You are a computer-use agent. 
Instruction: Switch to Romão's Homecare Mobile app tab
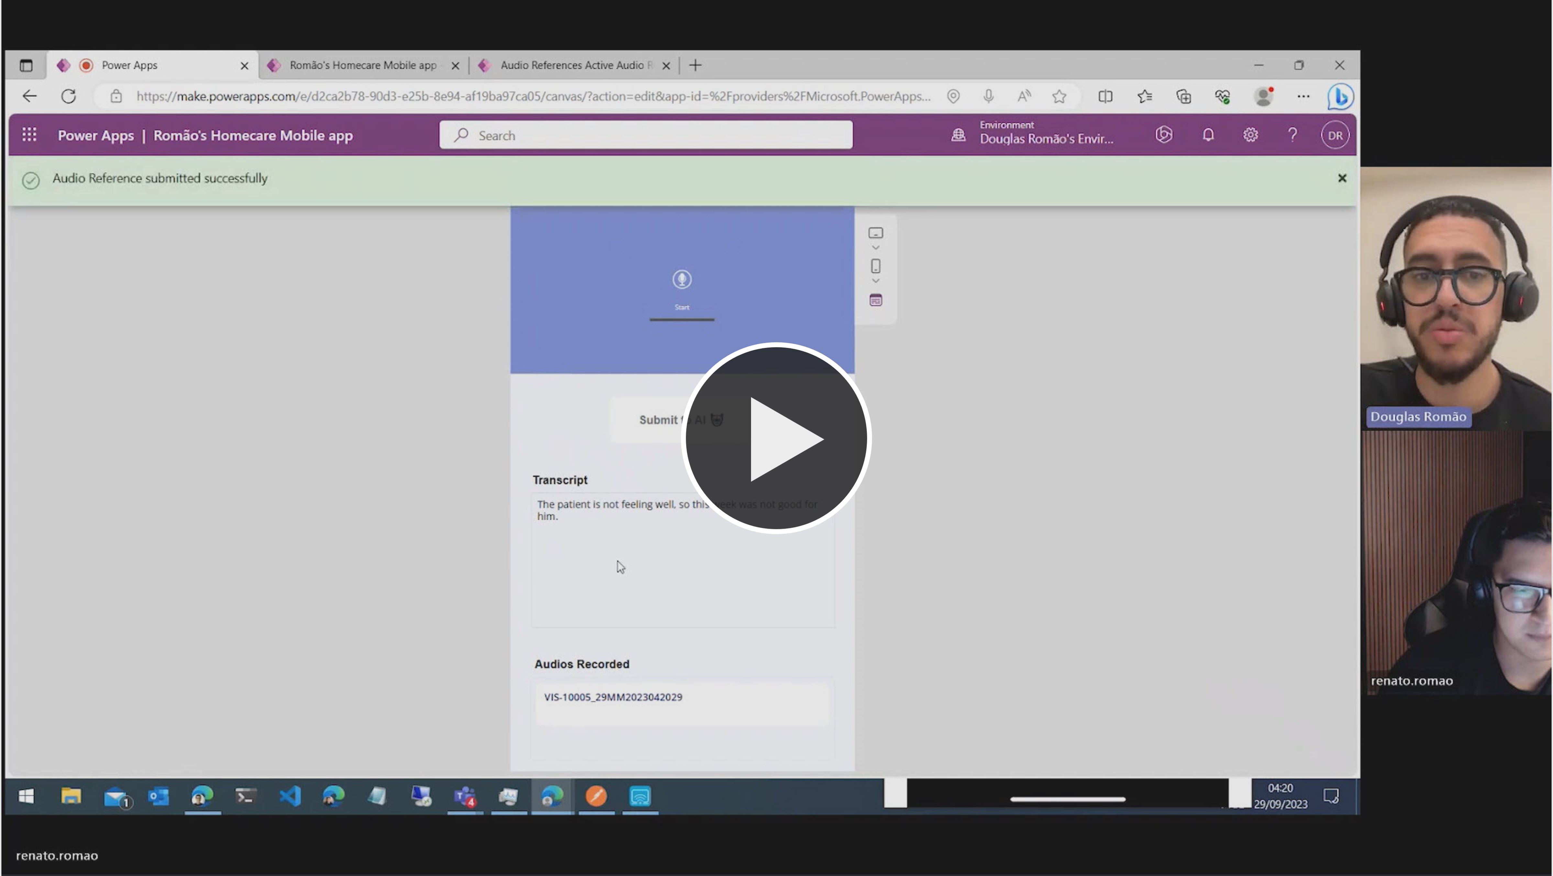[x=362, y=65]
